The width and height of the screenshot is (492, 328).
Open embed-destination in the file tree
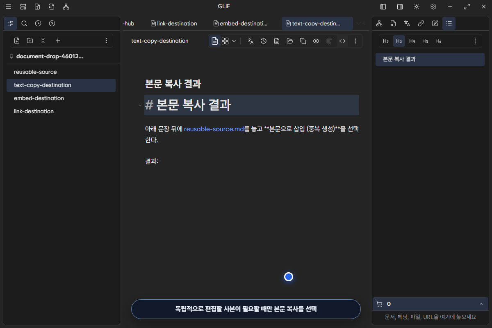coord(61,98)
